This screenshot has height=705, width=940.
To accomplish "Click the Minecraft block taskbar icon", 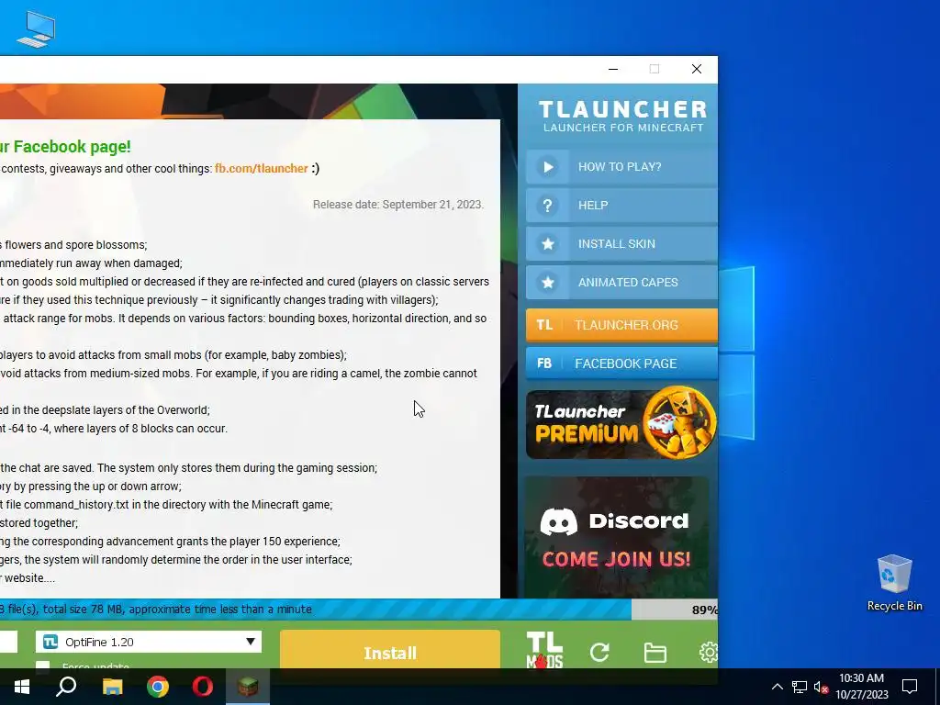I will (x=248, y=687).
